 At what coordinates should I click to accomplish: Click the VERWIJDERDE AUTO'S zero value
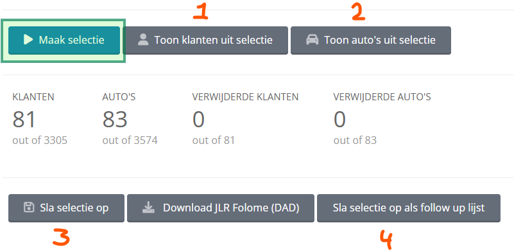[339, 120]
